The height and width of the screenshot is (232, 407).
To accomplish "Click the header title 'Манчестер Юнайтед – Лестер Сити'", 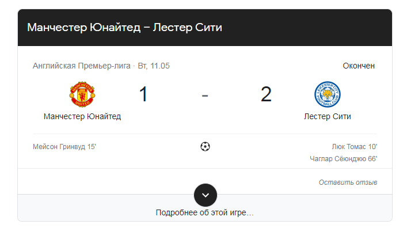I will [x=124, y=28].
